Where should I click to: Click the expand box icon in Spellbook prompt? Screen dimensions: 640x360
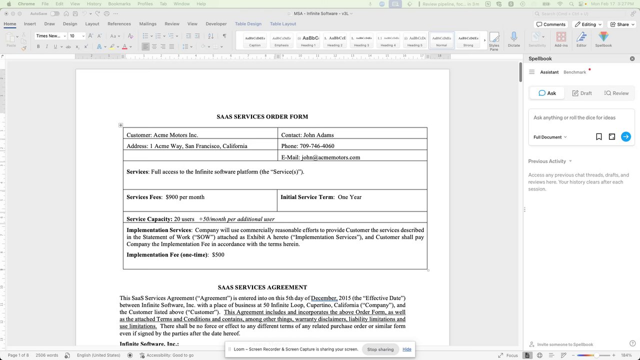612,136
